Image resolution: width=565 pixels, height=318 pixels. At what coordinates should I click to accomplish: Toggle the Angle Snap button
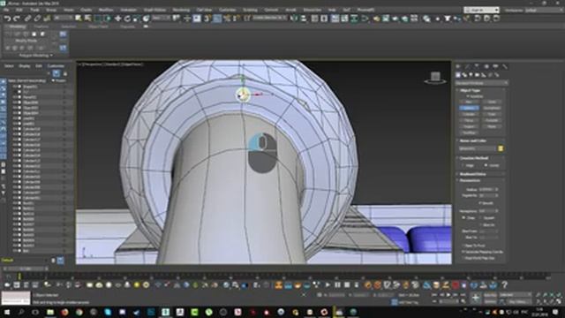pos(217,19)
